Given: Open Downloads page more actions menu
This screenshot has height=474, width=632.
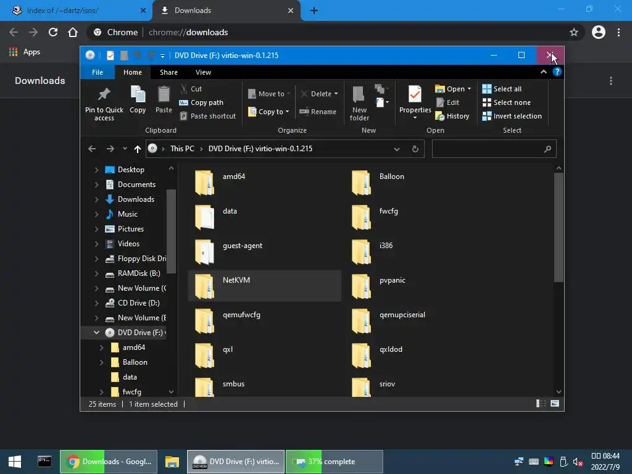Looking at the screenshot, I should tap(611, 81).
